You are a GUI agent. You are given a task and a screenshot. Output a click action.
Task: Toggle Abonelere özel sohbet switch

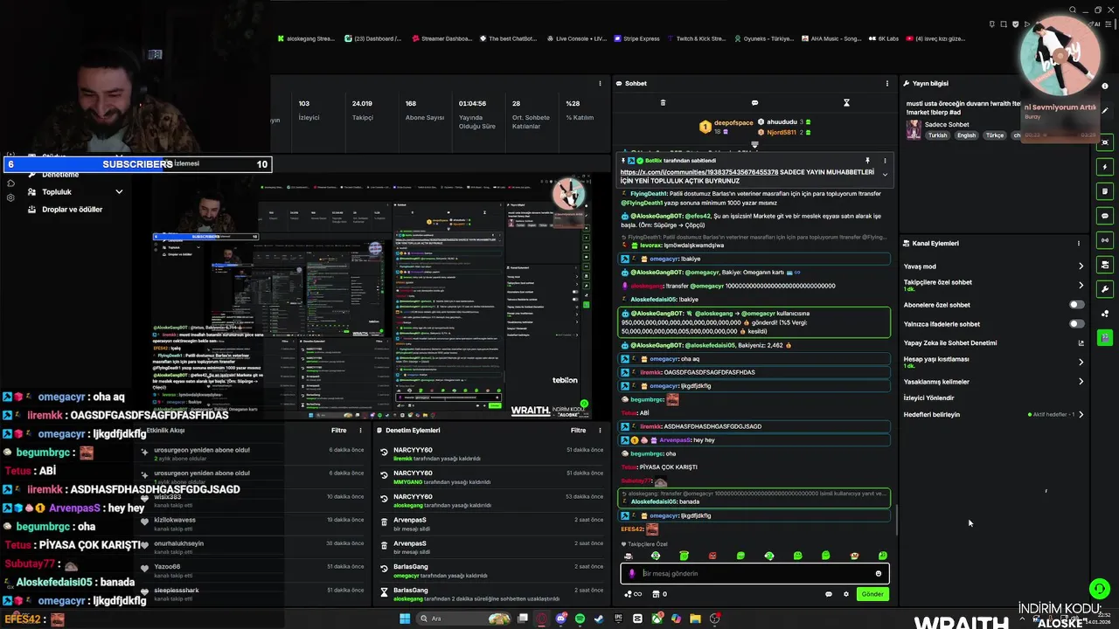coord(1077,305)
